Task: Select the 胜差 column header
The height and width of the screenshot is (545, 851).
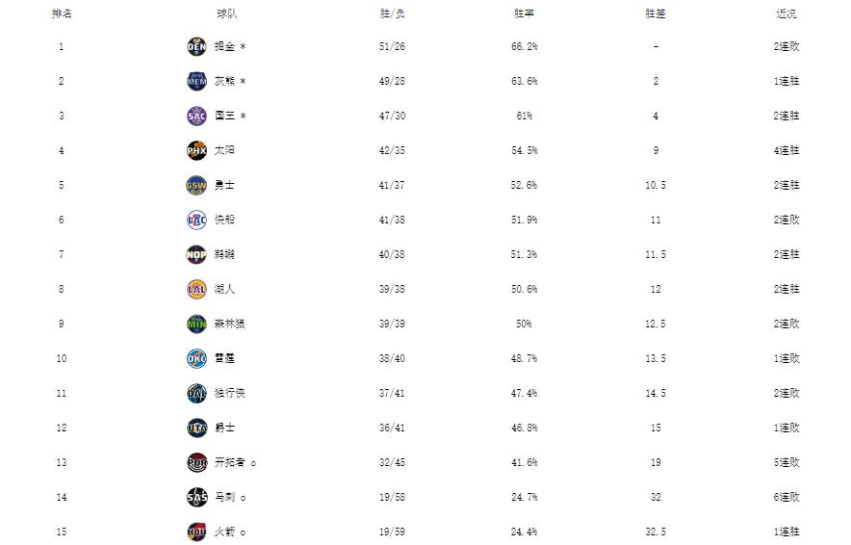Action: 655,13
